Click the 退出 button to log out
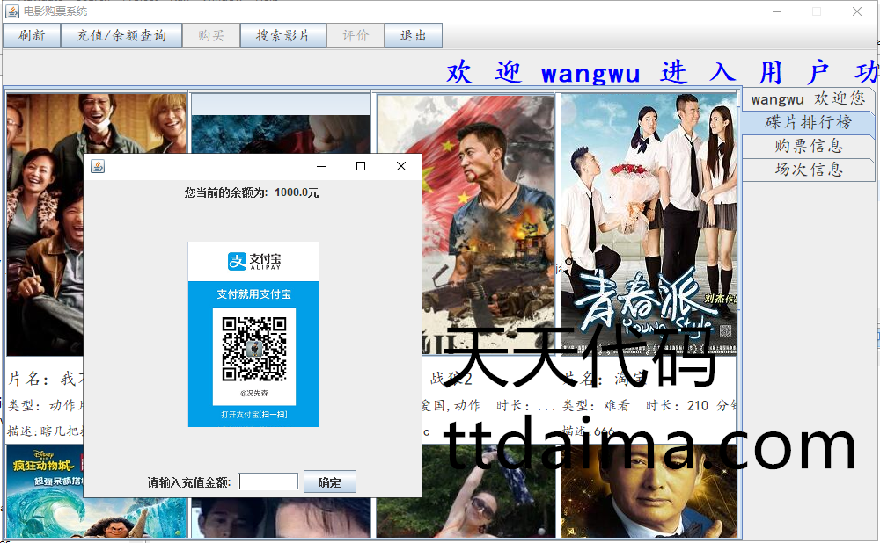Image resolution: width=880 pixels, height=543 pixels. 414,36
